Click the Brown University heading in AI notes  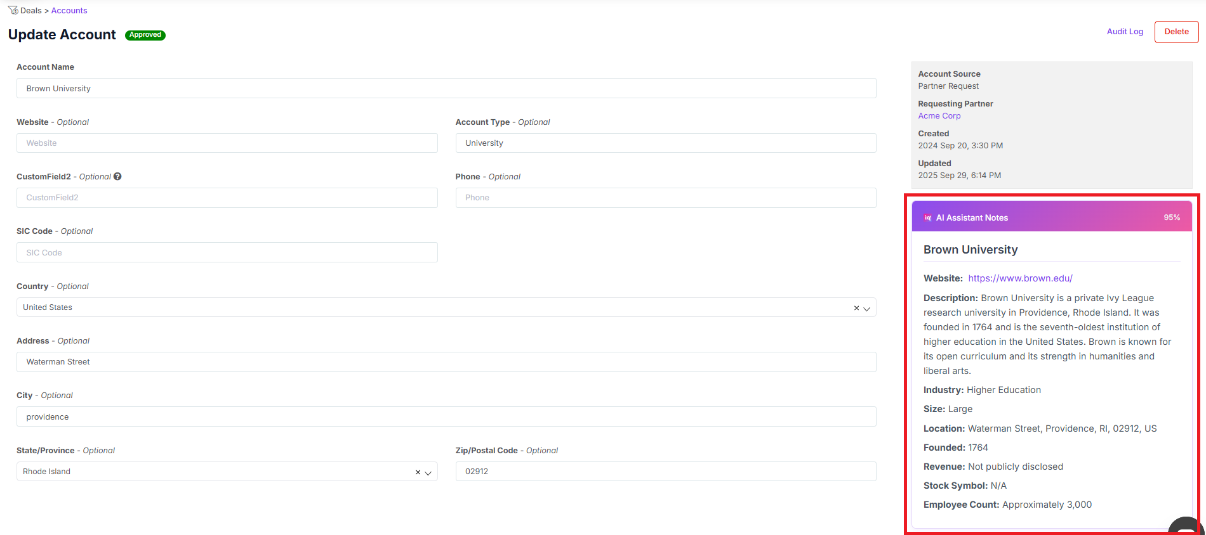(971, 250)
